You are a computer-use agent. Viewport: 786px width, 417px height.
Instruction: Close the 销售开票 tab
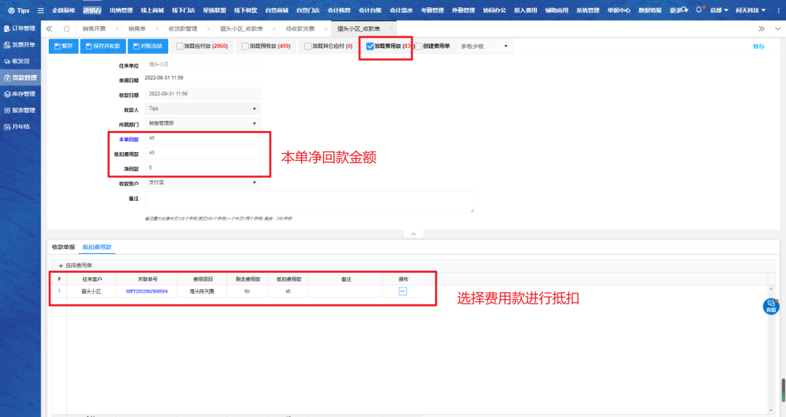pyautogui.click(x=117, y=28)
